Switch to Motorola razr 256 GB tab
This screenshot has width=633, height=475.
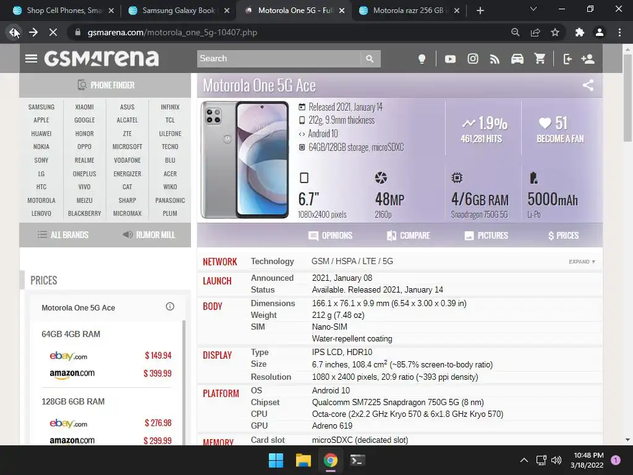point(408,11)
